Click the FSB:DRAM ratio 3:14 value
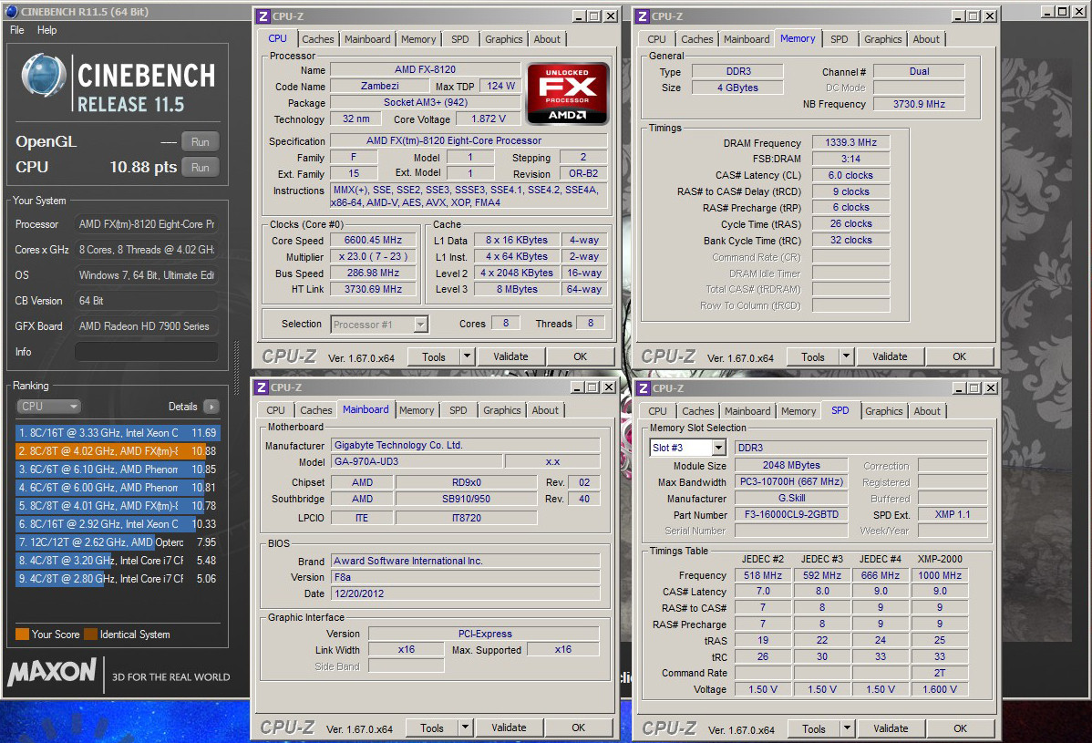The image size is (1092, 743). click(x=850, y=158)
